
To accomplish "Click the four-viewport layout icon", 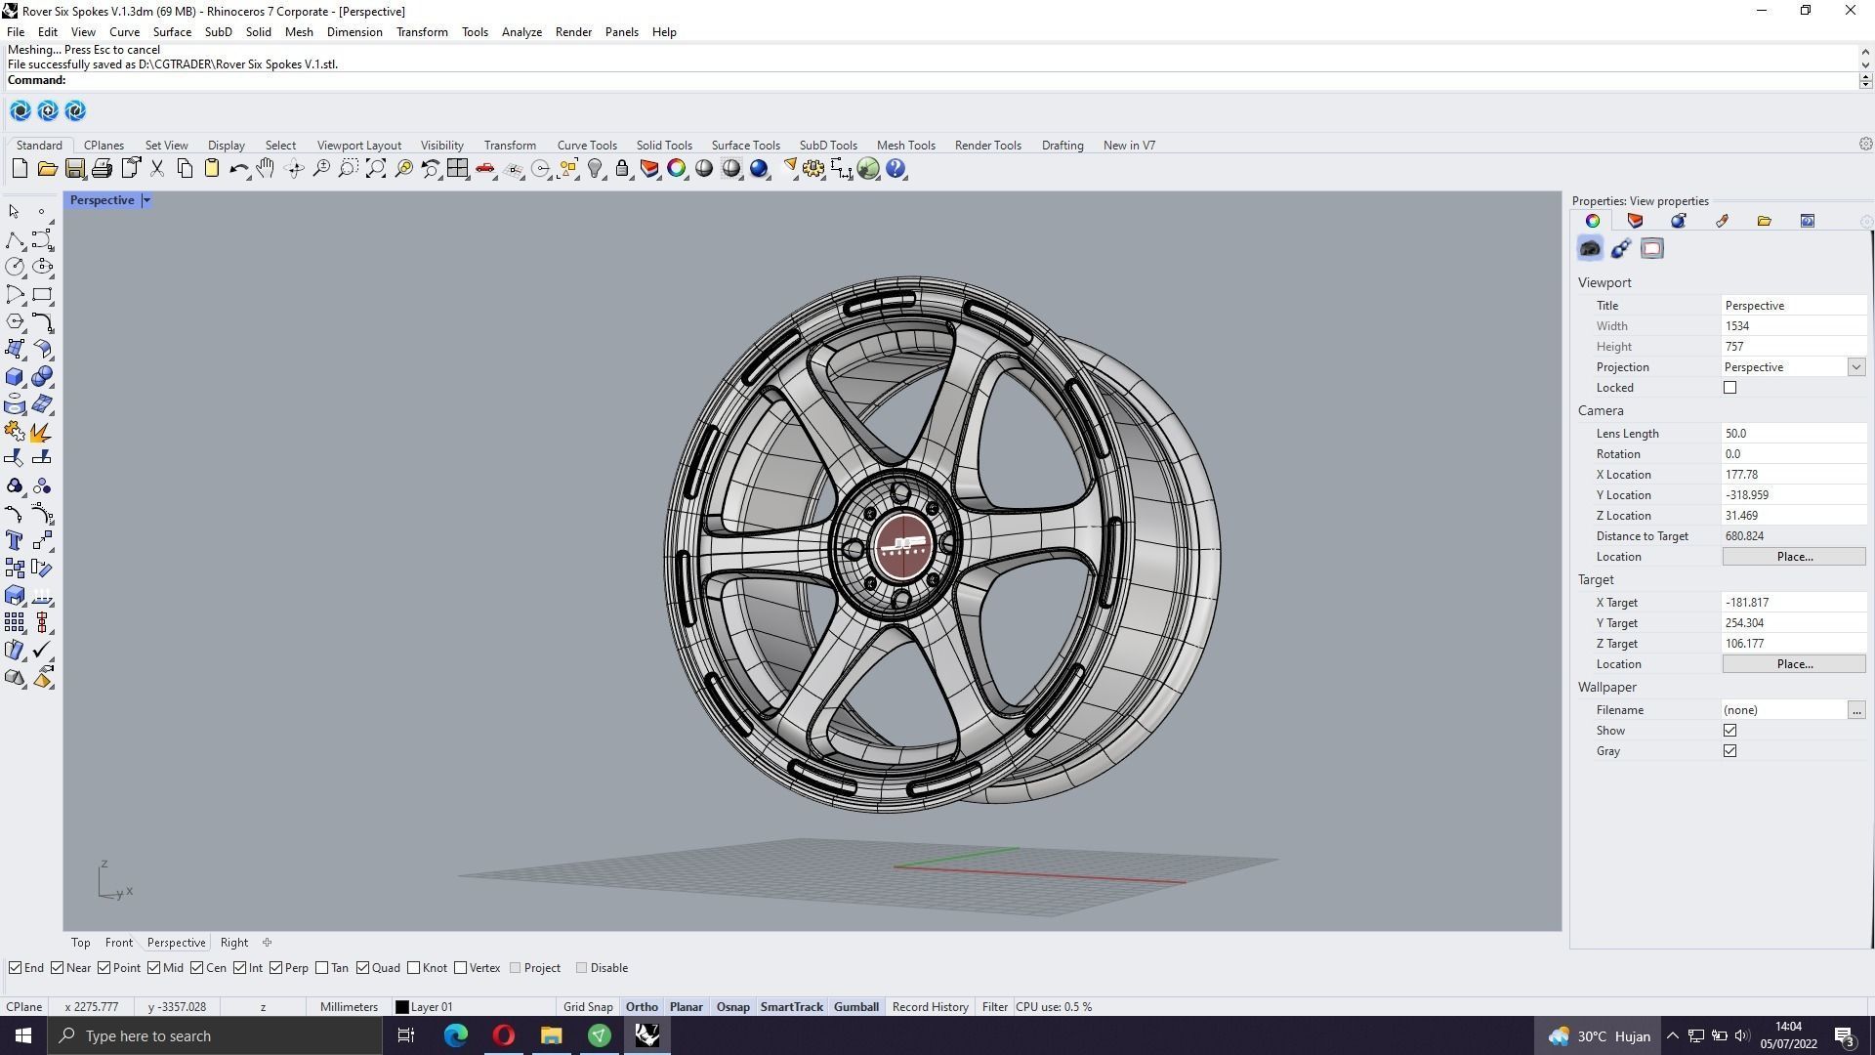I will [x=457, y=169].
